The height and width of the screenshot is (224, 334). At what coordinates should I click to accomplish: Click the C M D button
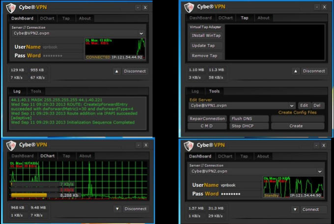[207, 126]
